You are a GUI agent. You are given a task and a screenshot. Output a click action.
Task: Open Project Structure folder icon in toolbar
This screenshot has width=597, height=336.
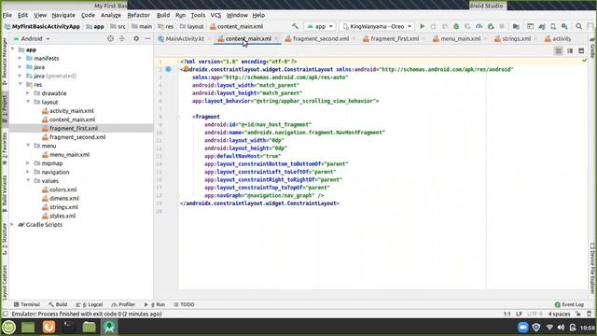pyautogui.click(x=516, y=26)
